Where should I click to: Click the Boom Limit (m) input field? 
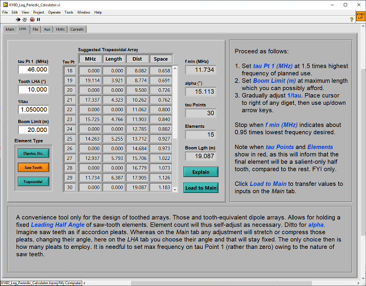click(x=33, y=130)
